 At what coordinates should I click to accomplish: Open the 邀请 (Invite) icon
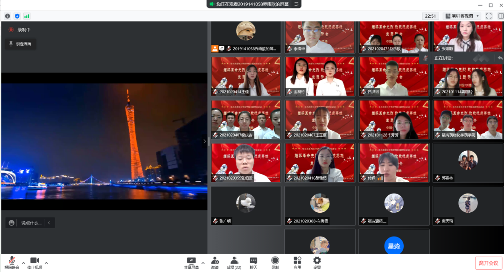click(x=215, y=262)
